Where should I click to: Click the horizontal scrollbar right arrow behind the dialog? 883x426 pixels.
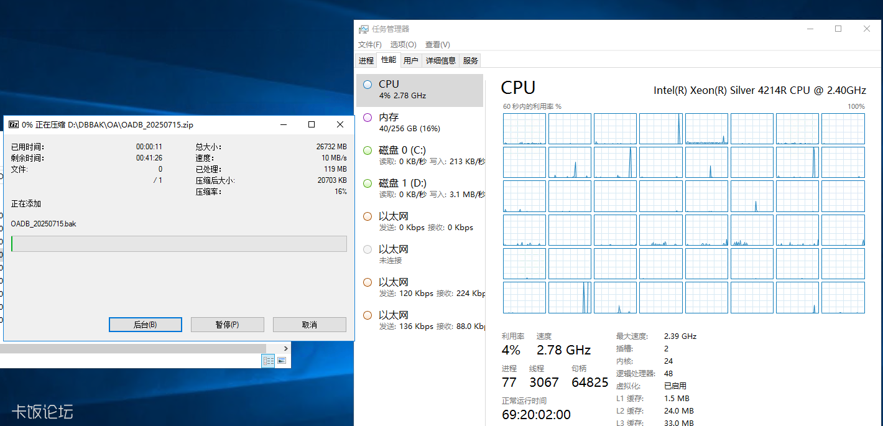(x=285, y=349)
